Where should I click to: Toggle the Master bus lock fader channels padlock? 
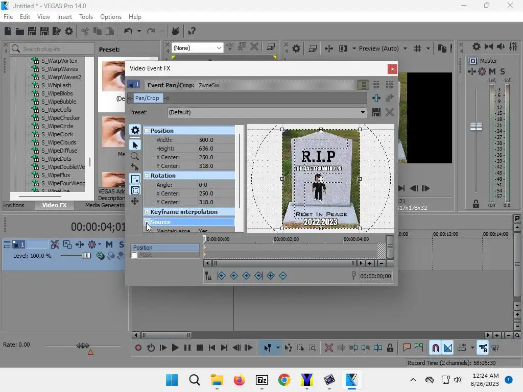coord(476,204)
